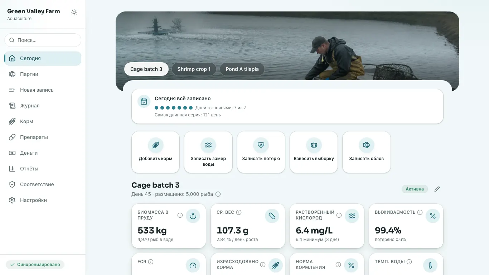Click the Green Valley Farm title
This screenshot has width=489, height=275.
[x=34, y=11]
